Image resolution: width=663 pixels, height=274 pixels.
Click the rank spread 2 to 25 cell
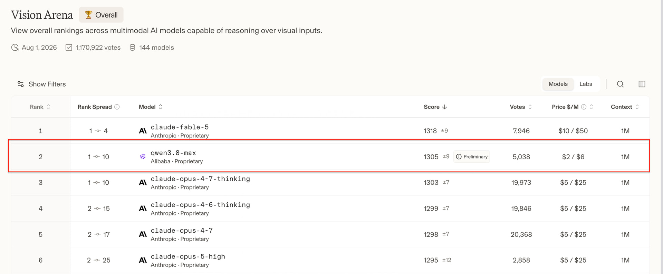pyautogui.click(x=98, y=260)
